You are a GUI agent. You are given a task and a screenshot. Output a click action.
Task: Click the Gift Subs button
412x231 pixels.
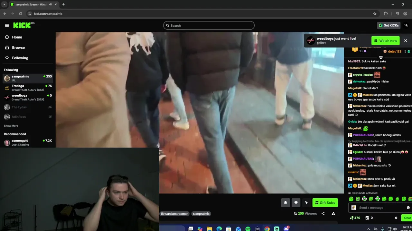[x=325, y=202]
